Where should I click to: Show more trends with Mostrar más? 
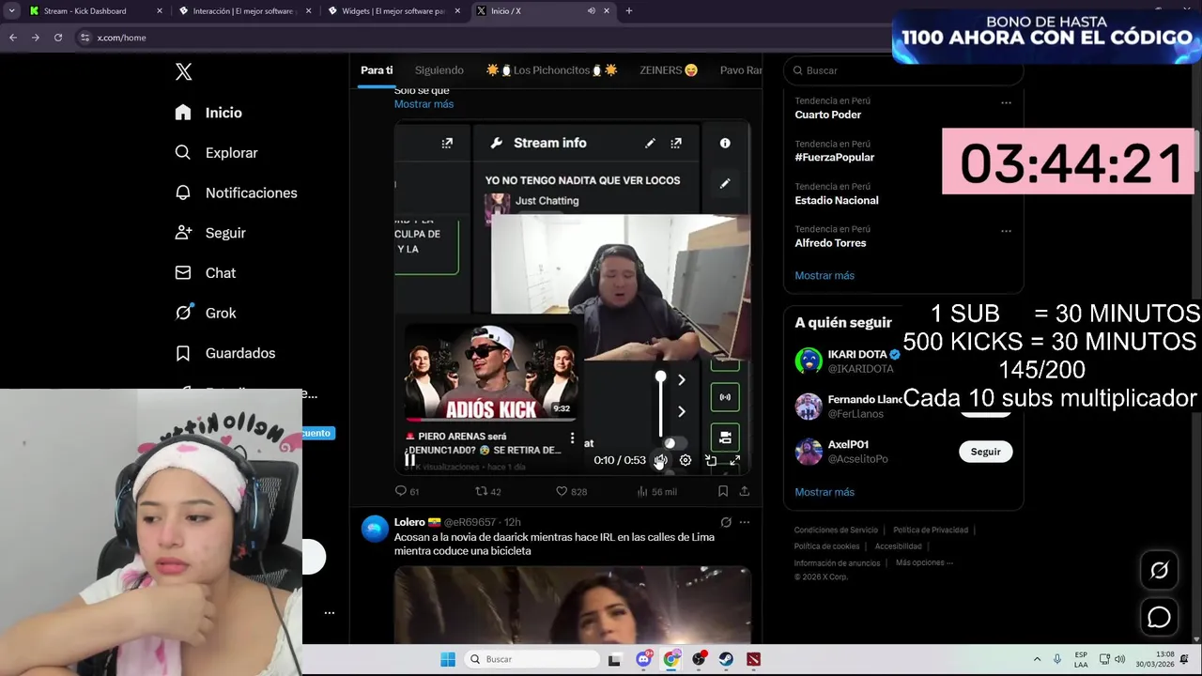pos(824,276)
